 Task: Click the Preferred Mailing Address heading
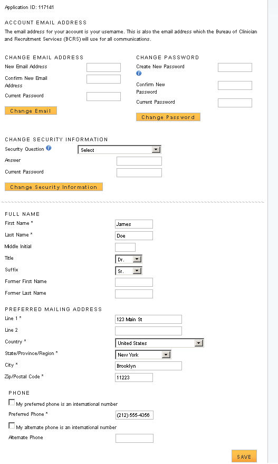53,309
